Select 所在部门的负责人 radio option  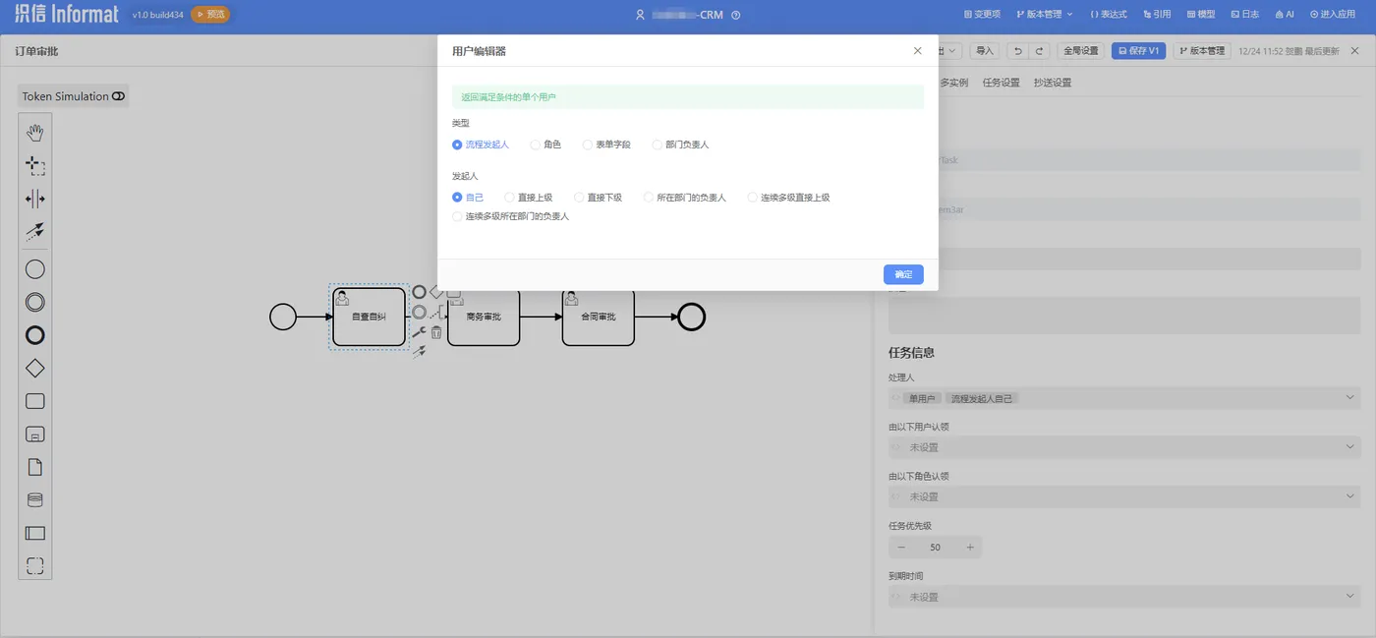point(685,198)
